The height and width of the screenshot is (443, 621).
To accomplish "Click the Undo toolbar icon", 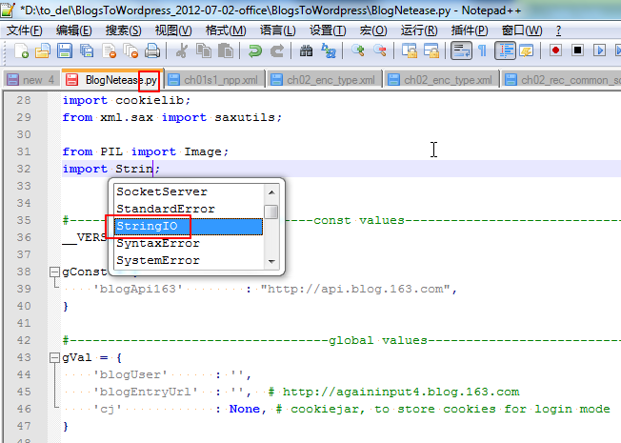I will [255, 50].
